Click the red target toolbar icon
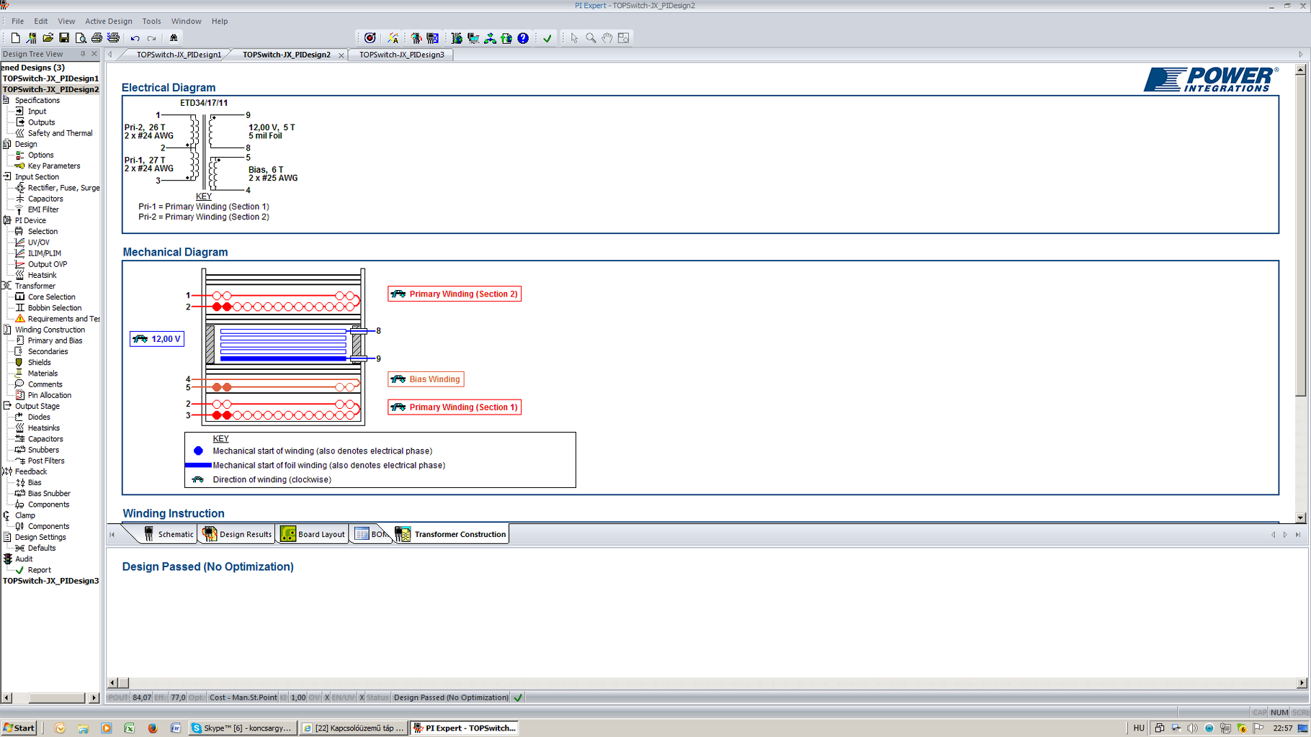Viewport: 1311px width, 737px height. pos(370,38)
